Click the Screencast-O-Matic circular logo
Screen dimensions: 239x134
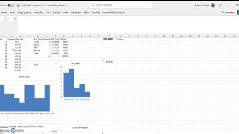point(13,130)
